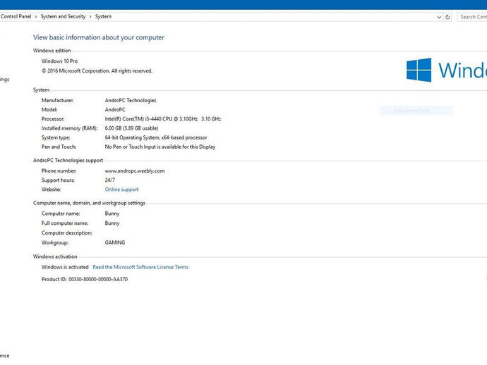Select System in the breadcrumb path

[x=103, y=16]
